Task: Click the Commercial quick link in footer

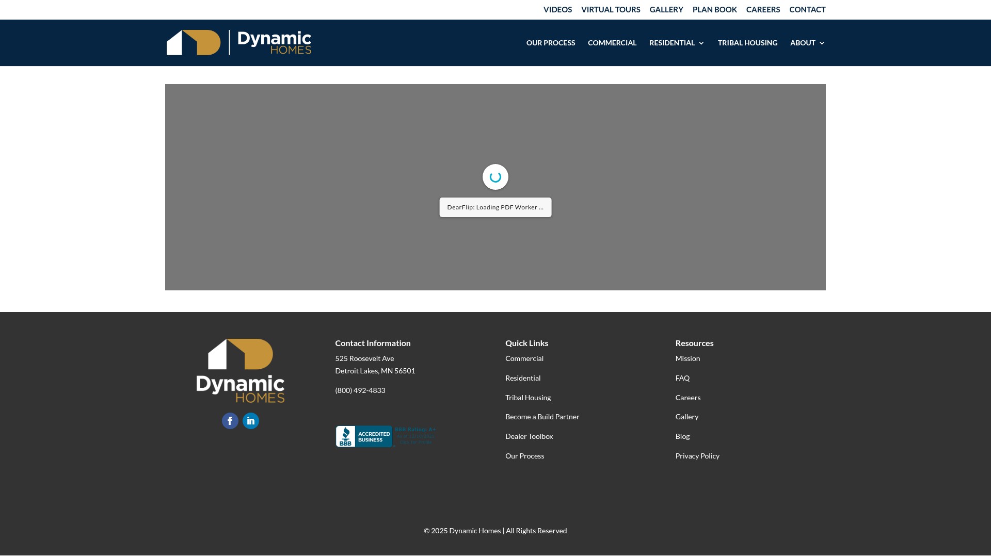Action: click(x=524, y=358)
